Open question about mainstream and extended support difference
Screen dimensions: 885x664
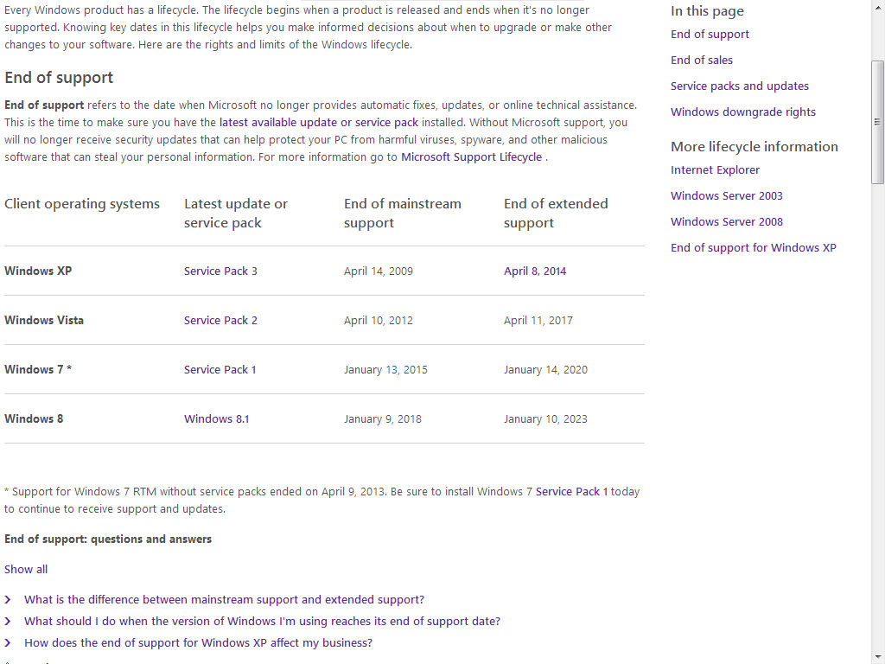pos(224,600)
